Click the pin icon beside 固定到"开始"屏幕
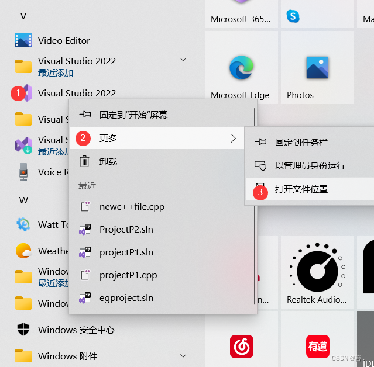The width and height of the screenshot is (374, 367). [x=85, y=115]
